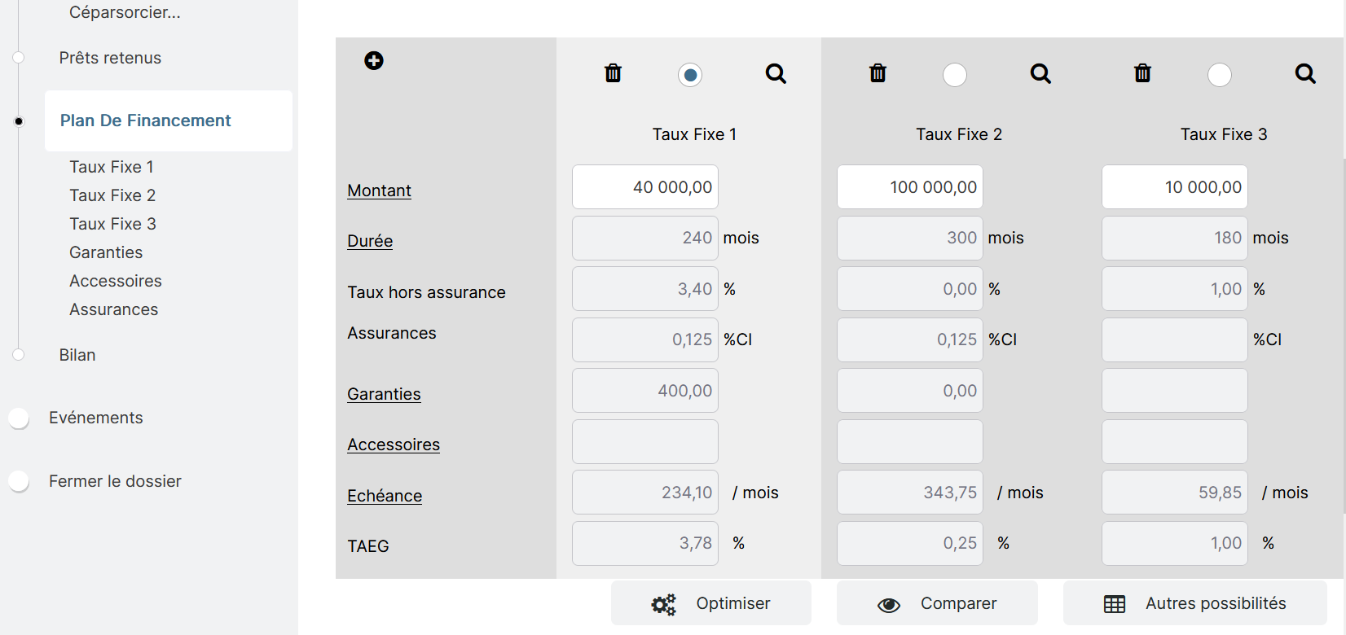The height and width of the screenshot is (635, 1346).
Task: Open Prêts retenus in the sidebar
Action: 110,58
